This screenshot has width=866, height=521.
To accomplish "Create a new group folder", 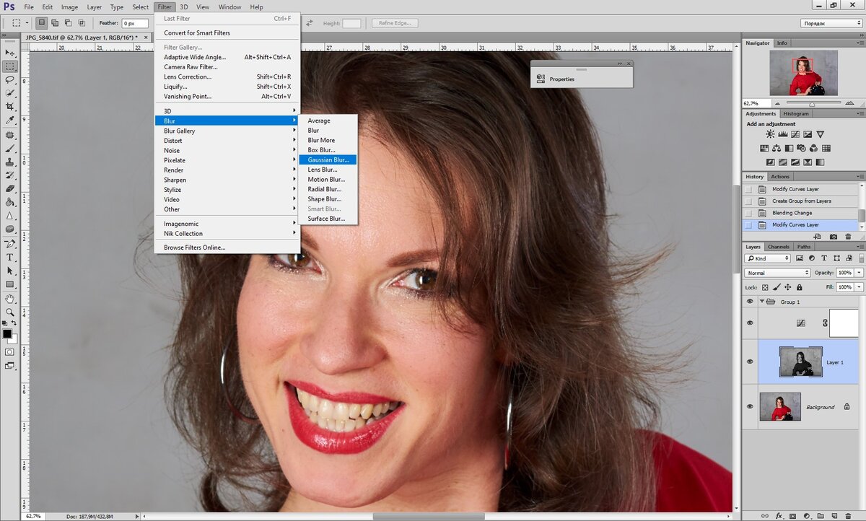I will (821, 516).
